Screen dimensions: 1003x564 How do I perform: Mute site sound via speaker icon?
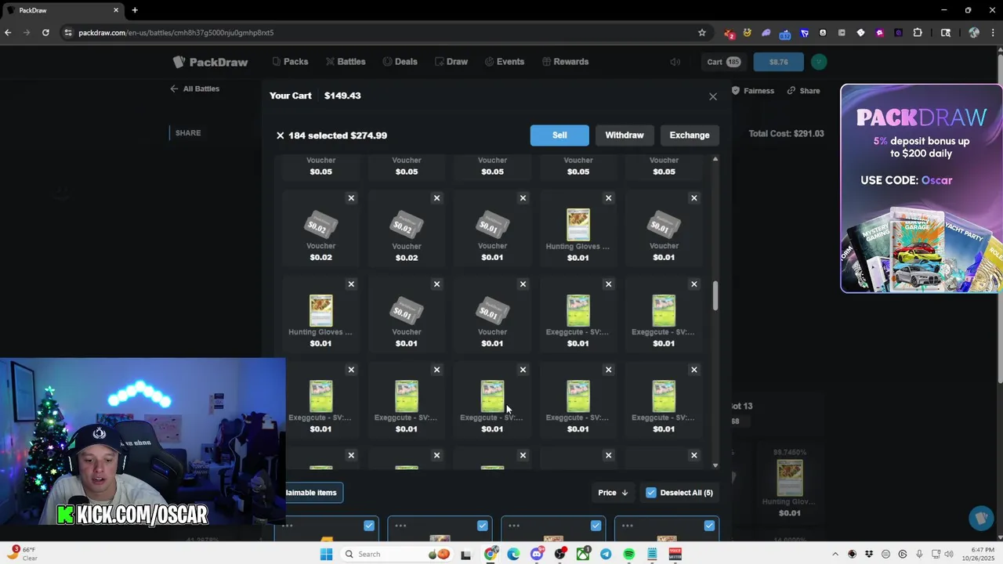(x=675, y=62)
